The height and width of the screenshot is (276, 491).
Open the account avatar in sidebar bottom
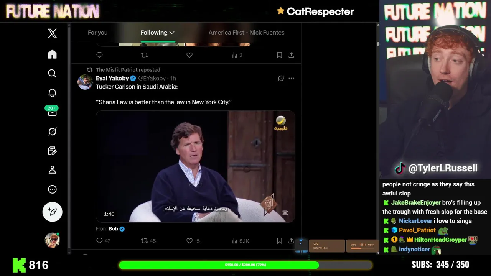tap(52, 240)
